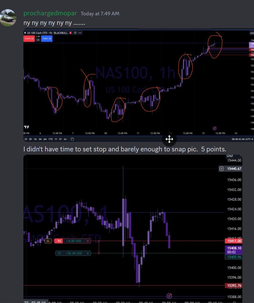Viewport: 254px width, 303px height.
Task: Click the 15436.00 price axis label
Action: click(234, 180)
